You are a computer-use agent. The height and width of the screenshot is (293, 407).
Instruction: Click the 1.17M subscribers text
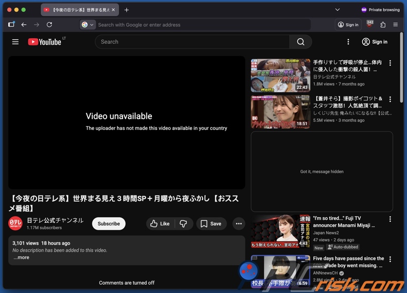44,227
